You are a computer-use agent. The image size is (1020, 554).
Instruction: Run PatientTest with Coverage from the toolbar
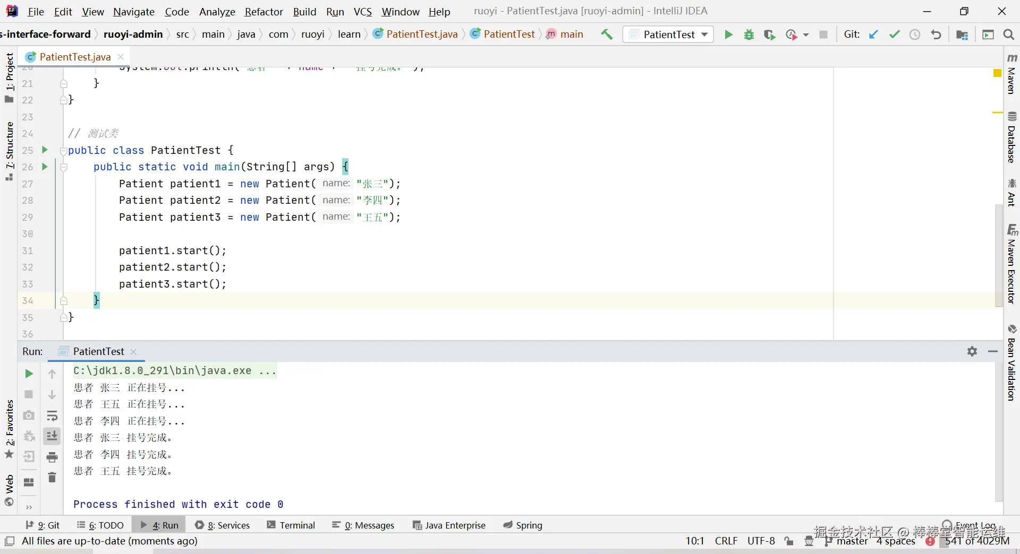point(769,34)
